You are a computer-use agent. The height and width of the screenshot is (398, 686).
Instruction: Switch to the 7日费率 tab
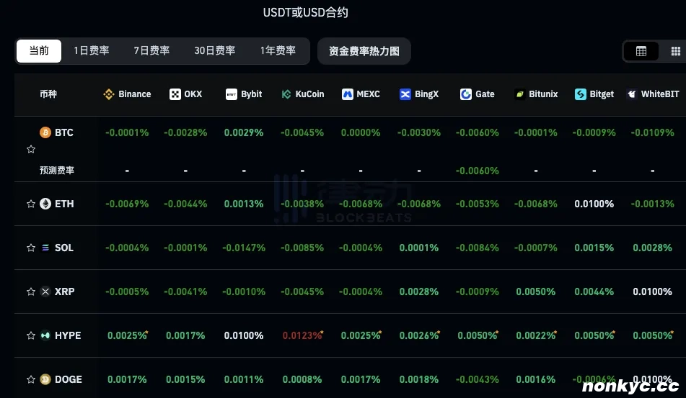[151, 51]
